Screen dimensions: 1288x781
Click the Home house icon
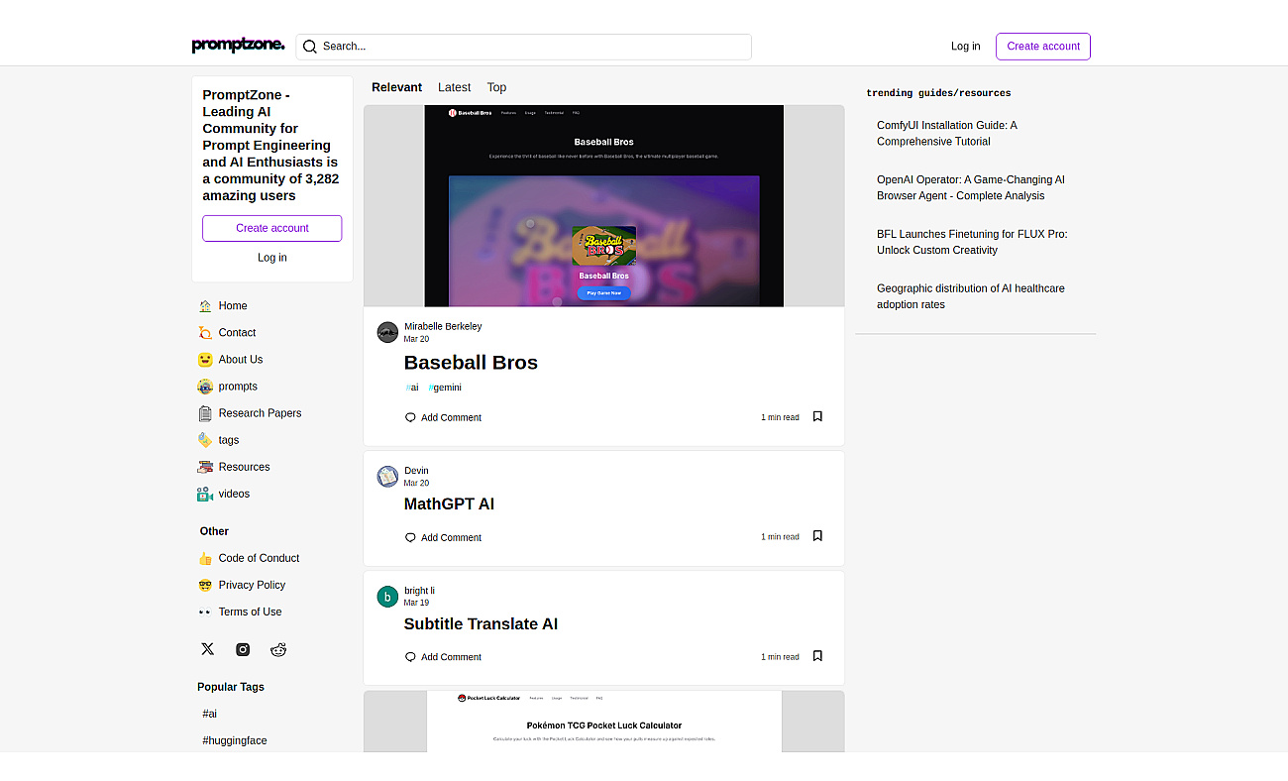click(x=205, y=306)
